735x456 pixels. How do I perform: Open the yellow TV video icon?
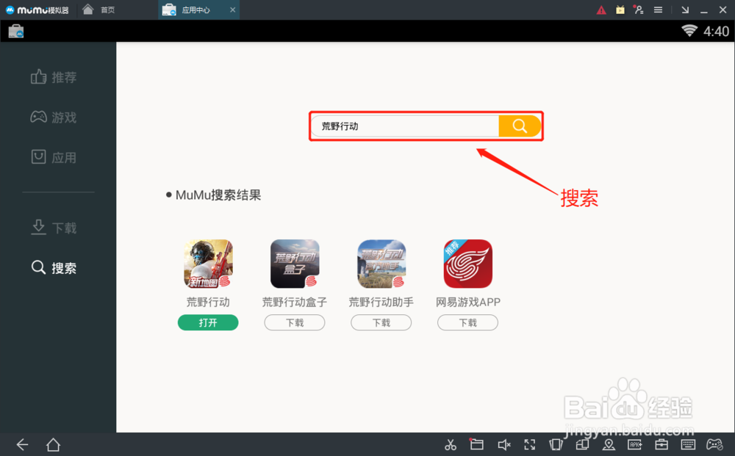pos(620,10)
